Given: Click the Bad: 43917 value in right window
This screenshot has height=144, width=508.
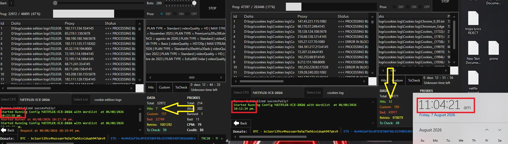Looking at the screenshot, I should [393, 112].
